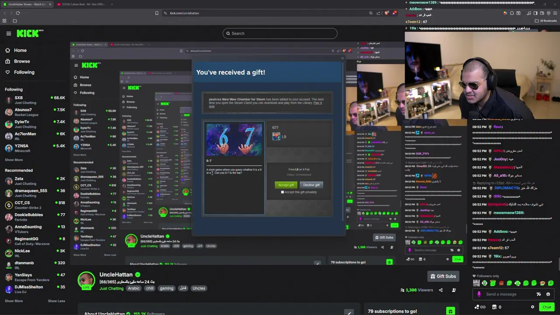
Task: Open dramaqueen_555 channel
Action: [x=35, y=193]
